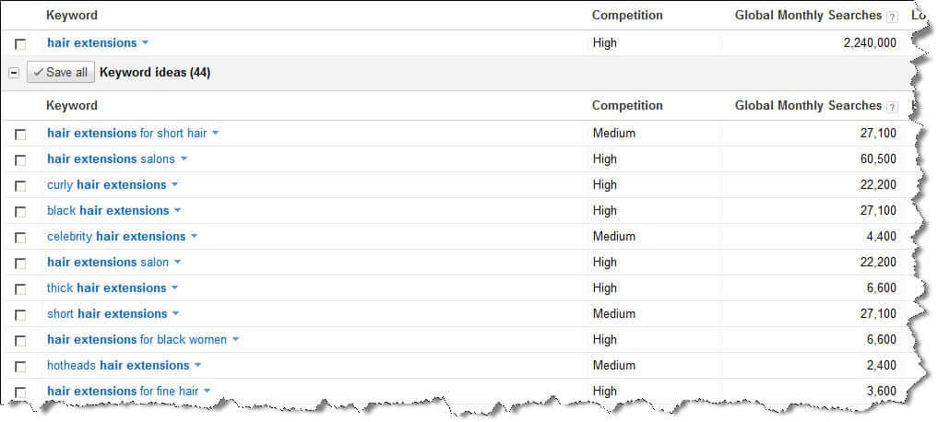Expand dropdown for hair extensions salons
This screenshot has width=938, height=422.
184,159
